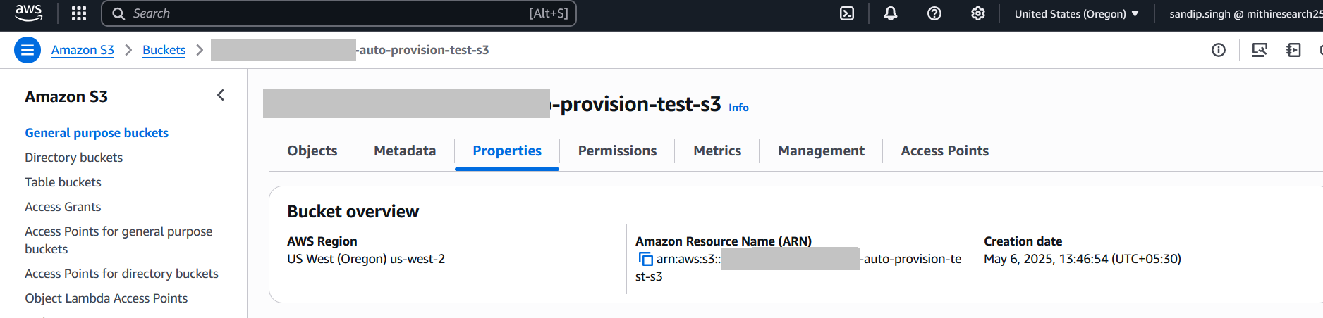Click the Amazon S3 breadcrumb link

point(83,50)
